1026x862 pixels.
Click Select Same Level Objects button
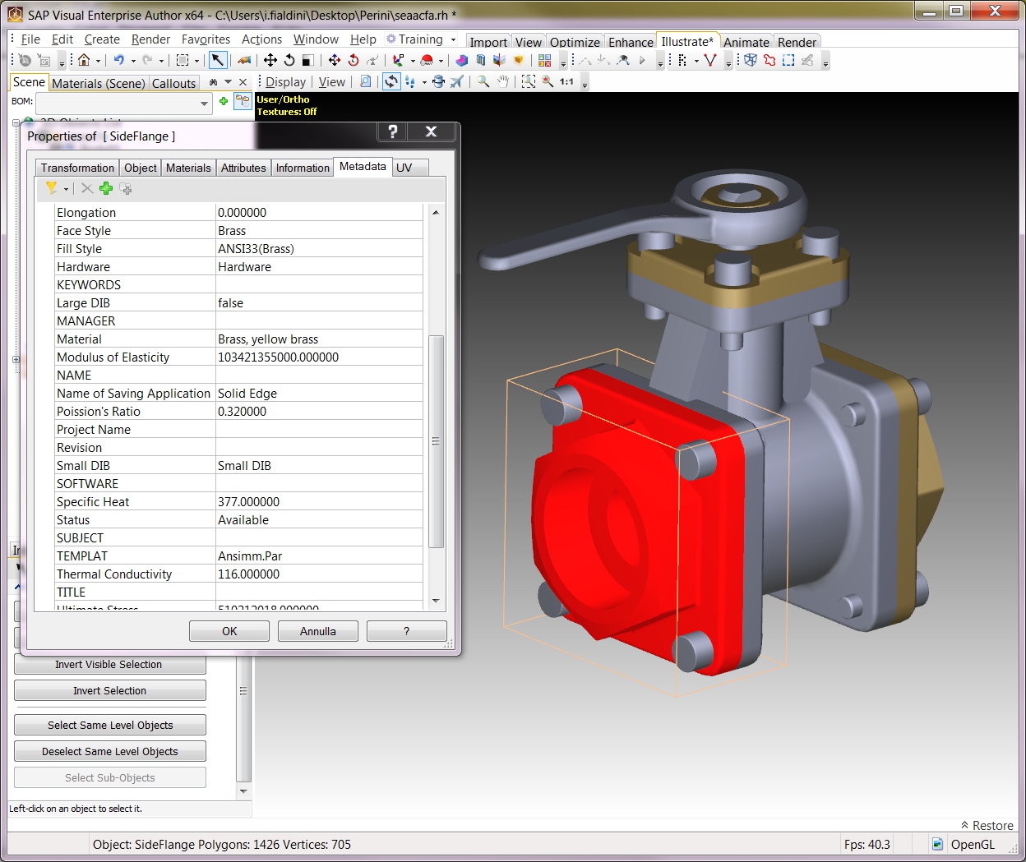tap(109, 725)
